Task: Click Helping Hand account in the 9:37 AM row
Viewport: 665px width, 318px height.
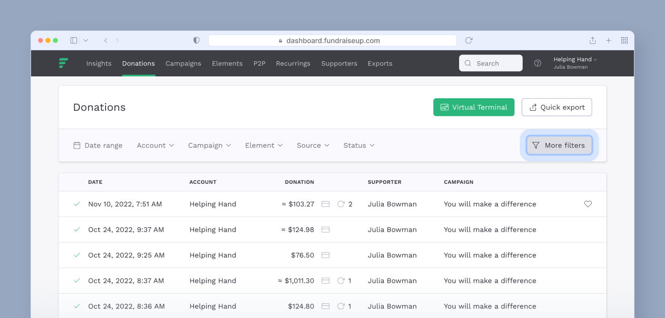Action: 213,230
